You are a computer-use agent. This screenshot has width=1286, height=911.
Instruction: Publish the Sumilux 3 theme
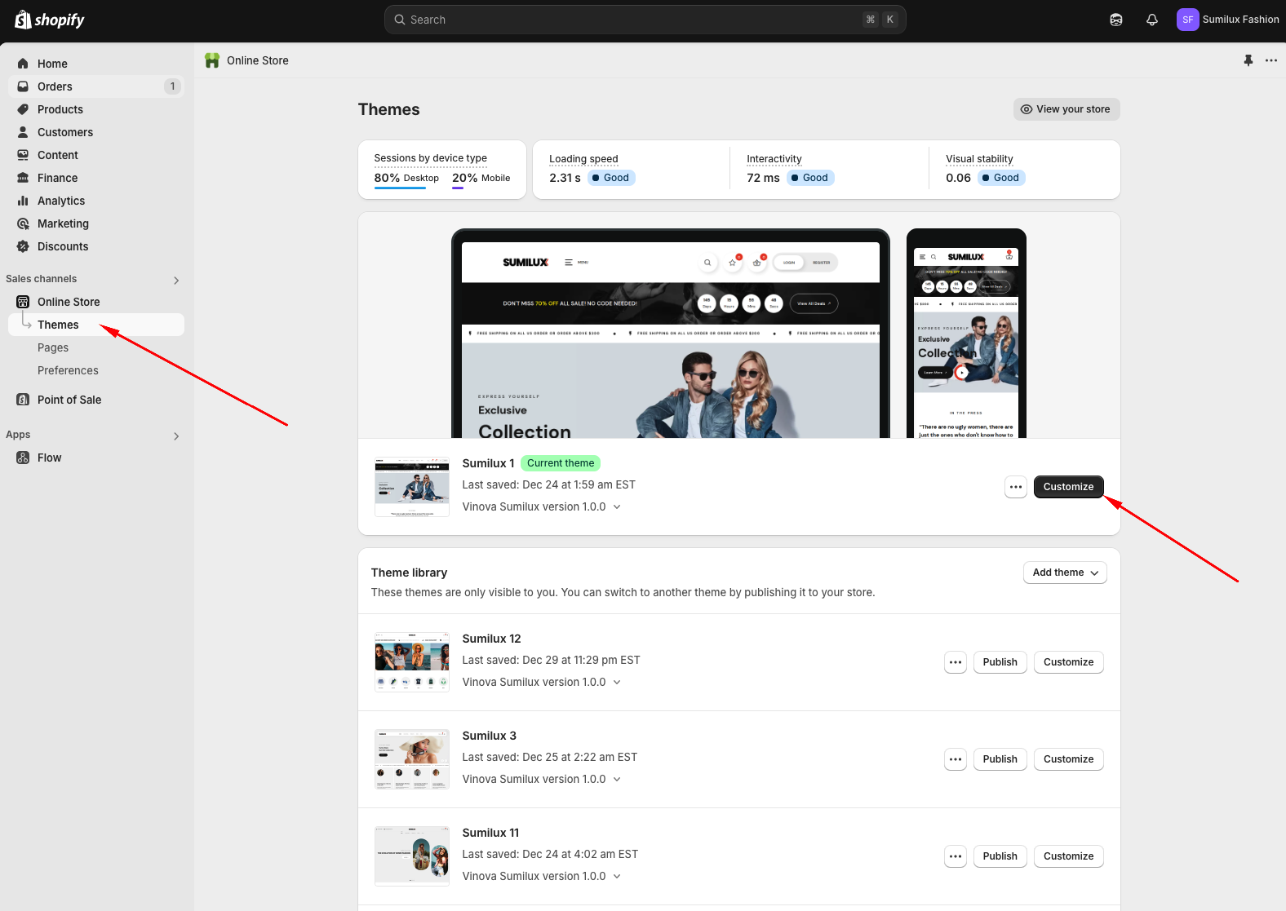click(1000, 759)
